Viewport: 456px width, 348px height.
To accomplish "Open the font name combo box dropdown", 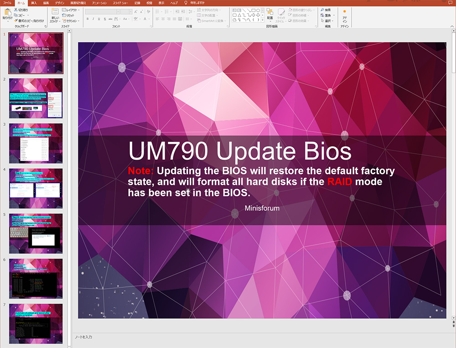I will tap(118, 12).
